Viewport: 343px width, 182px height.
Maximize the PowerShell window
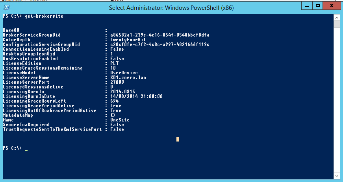(317, 6)
